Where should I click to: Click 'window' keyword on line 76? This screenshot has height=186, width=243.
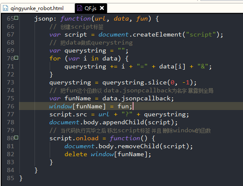click(x=61, y=106)
